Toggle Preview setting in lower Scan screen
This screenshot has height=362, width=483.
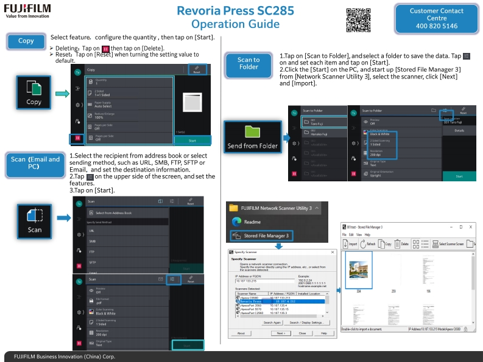(127, 291)
